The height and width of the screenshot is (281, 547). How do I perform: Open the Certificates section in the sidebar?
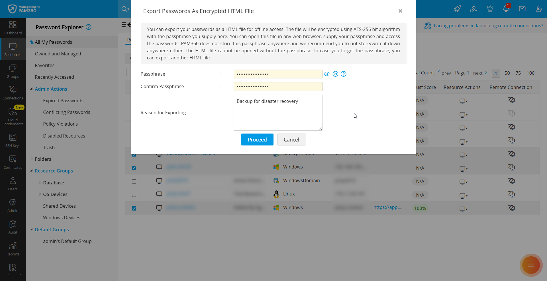click(13, 161)
